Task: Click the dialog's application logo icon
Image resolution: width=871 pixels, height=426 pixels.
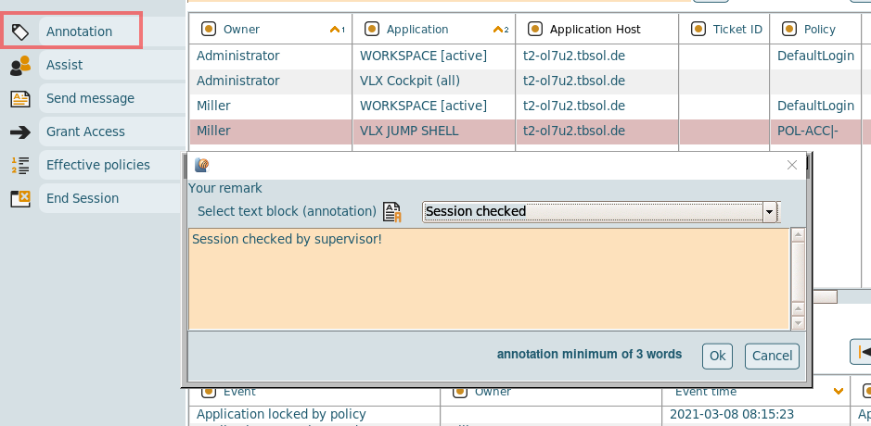Action: pos(201,166)
